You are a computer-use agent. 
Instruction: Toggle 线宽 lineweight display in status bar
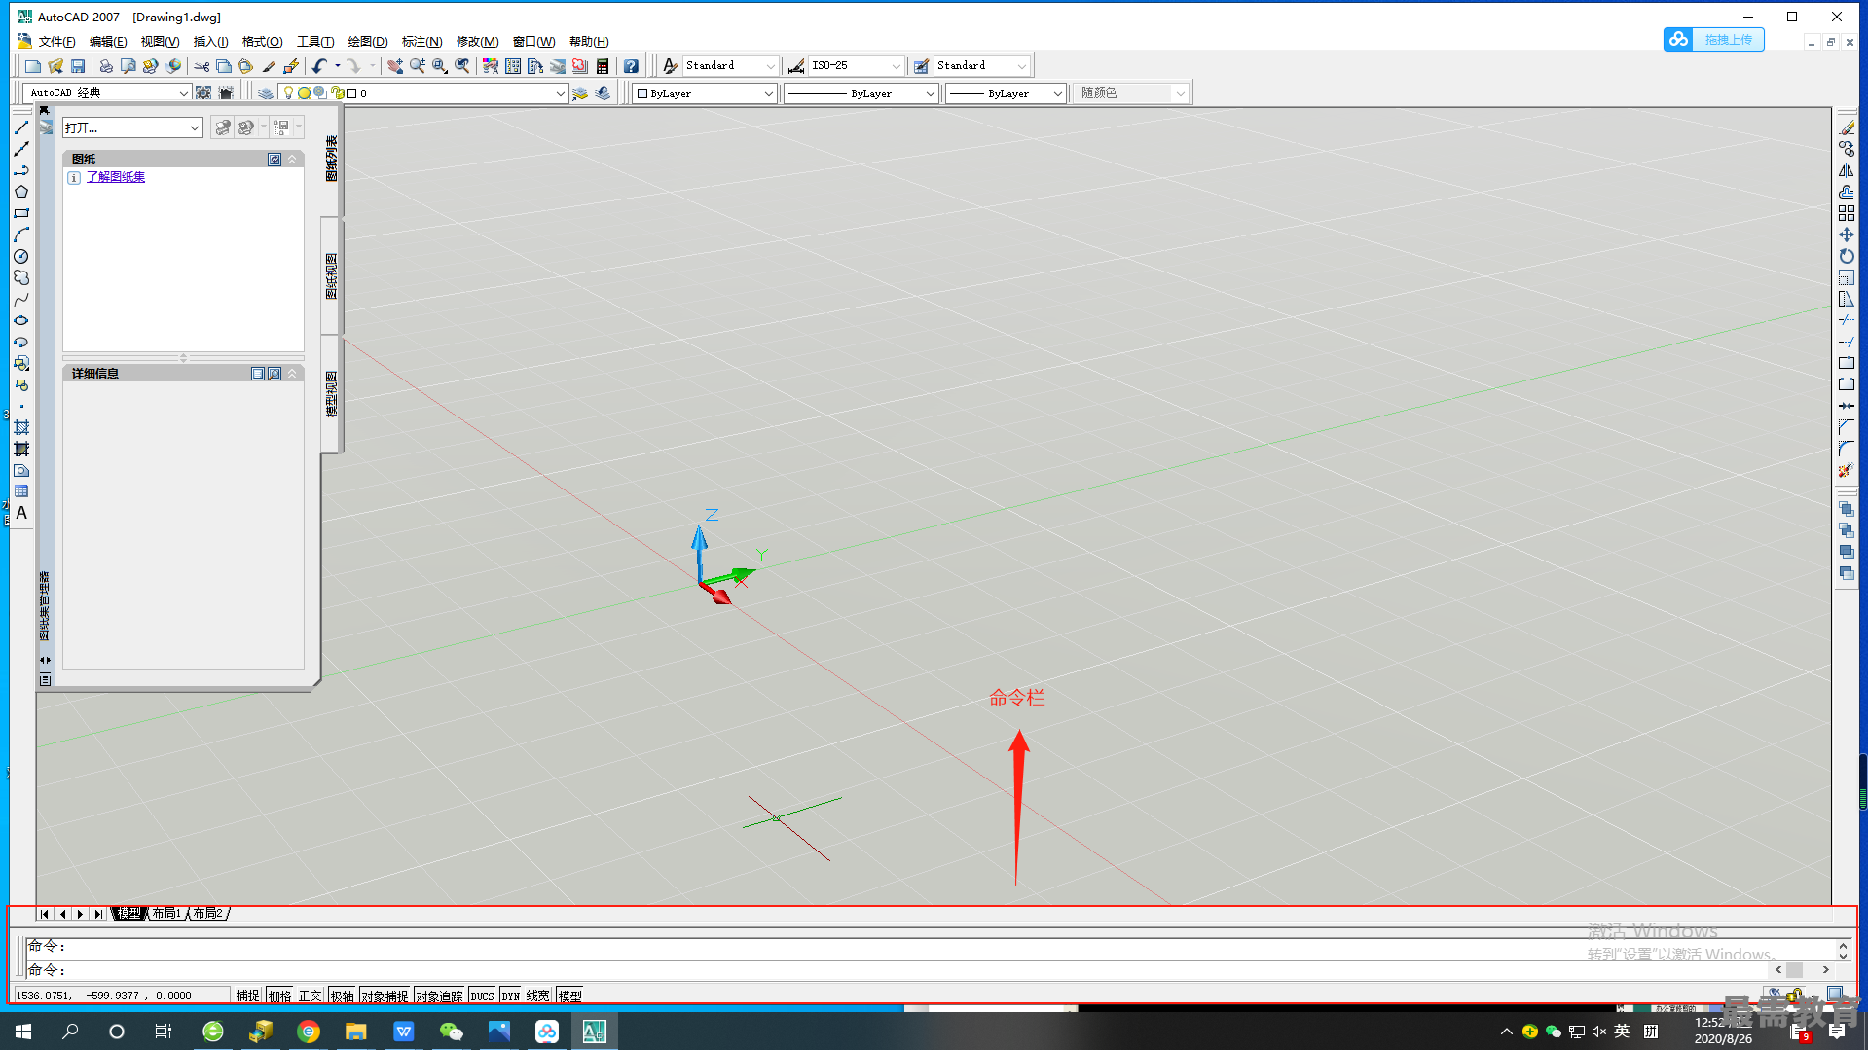tap(538, 996)
